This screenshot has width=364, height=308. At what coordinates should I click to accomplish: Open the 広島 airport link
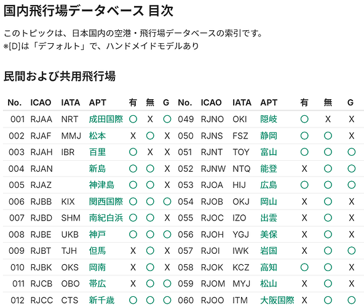coord(269,185)
